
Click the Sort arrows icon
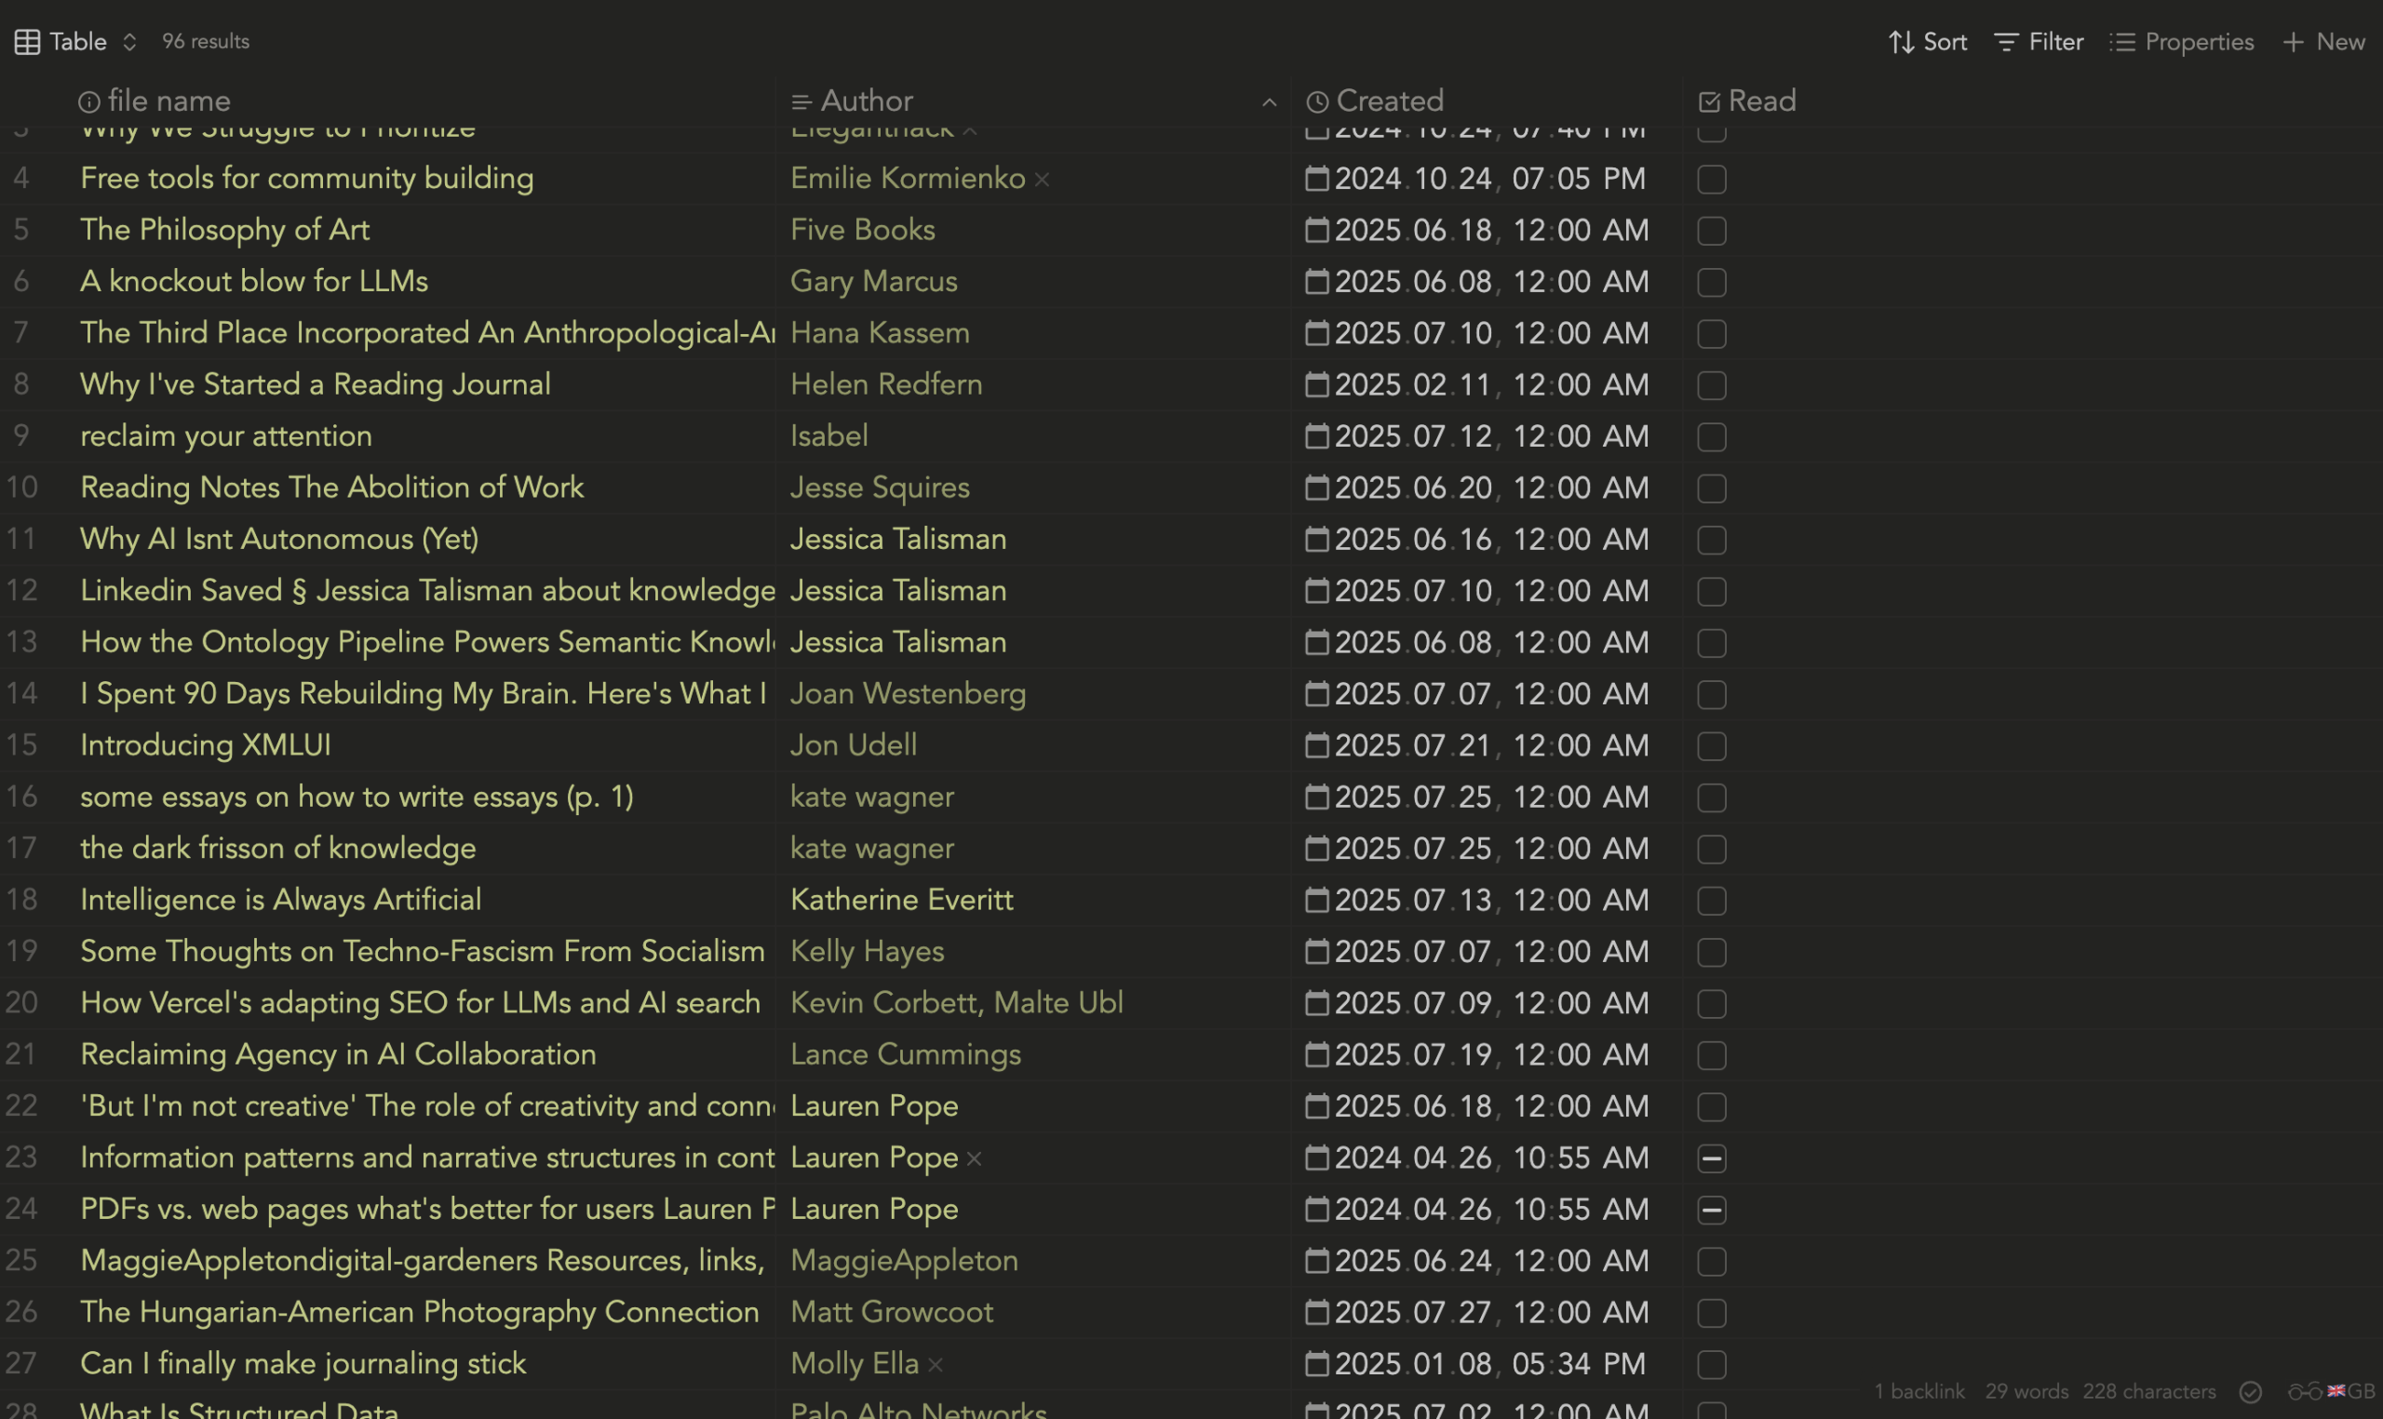click(1900, 42)
